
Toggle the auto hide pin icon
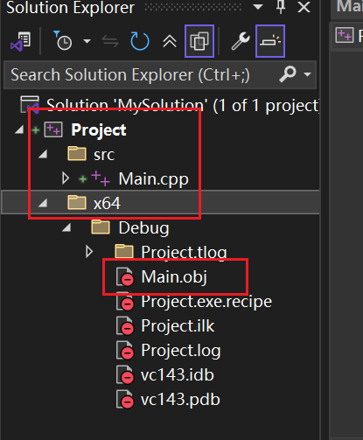[x=281, y=7]
